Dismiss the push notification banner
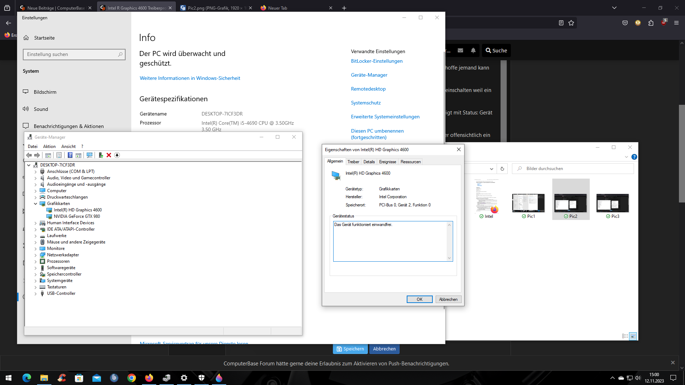Viewport: 685px width, 385px height. (x=673, y=363)
